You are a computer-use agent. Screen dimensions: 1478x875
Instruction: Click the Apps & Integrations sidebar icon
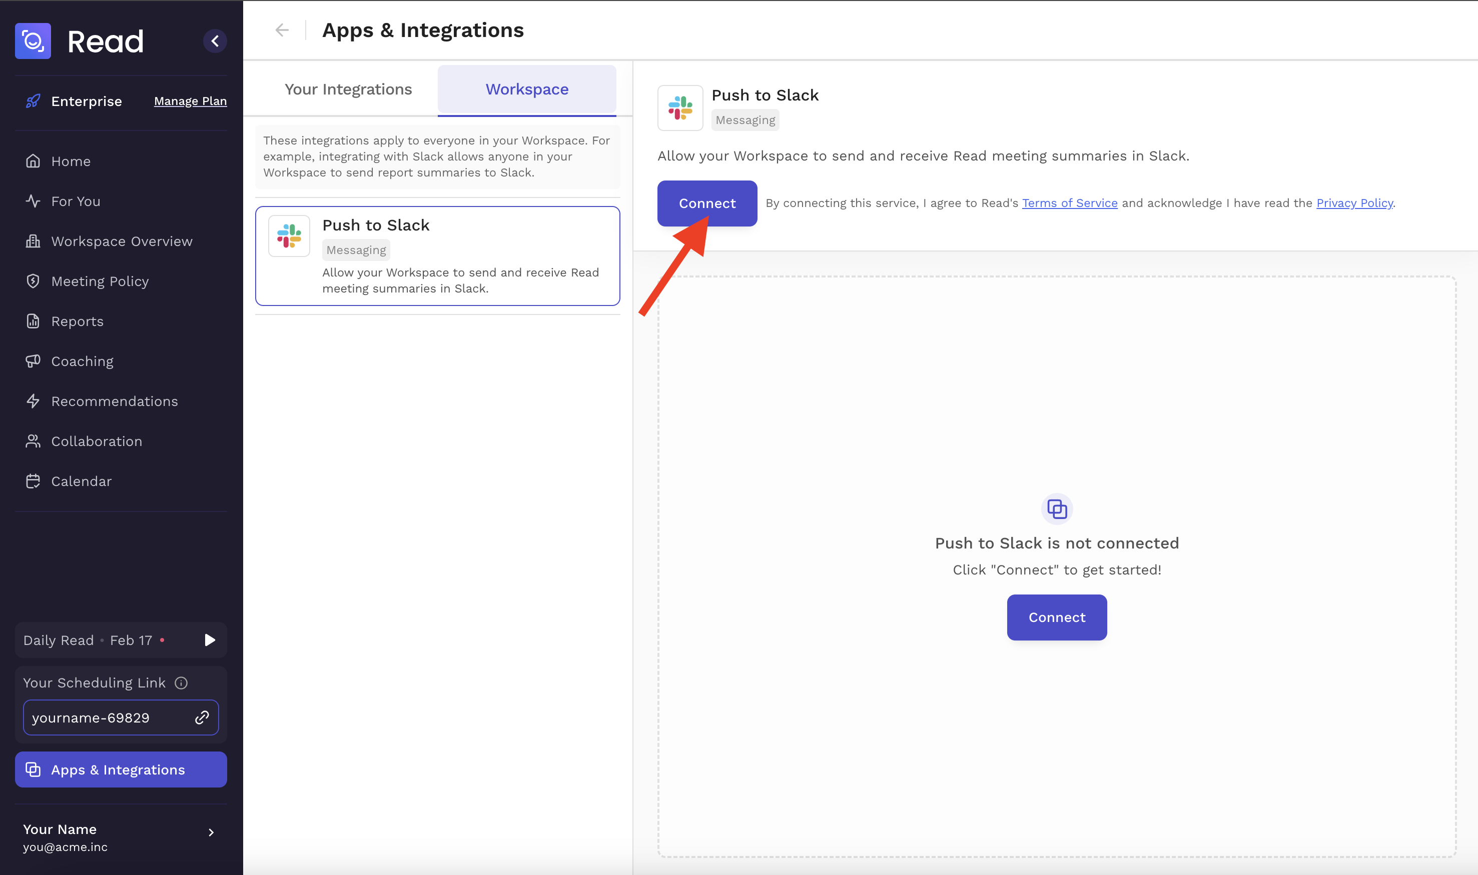pyautogui.click(x=33, y=769)
